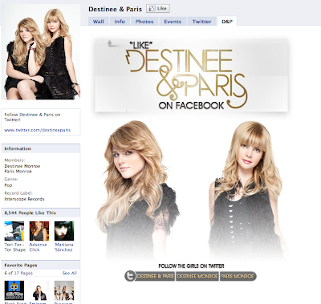Screen dimensions: 321x304
Task: Click the Mariana Sánchez name link
Action: click(x=63, y=247)
